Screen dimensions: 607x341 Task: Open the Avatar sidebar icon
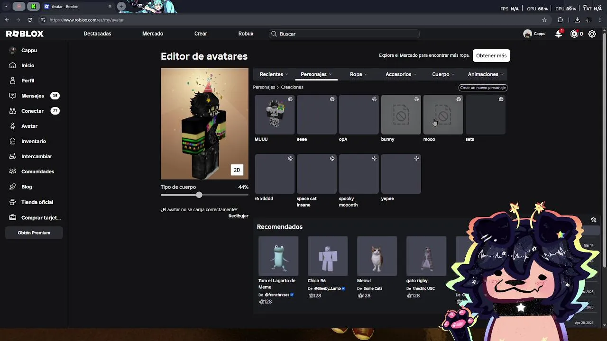click(13, 126)
